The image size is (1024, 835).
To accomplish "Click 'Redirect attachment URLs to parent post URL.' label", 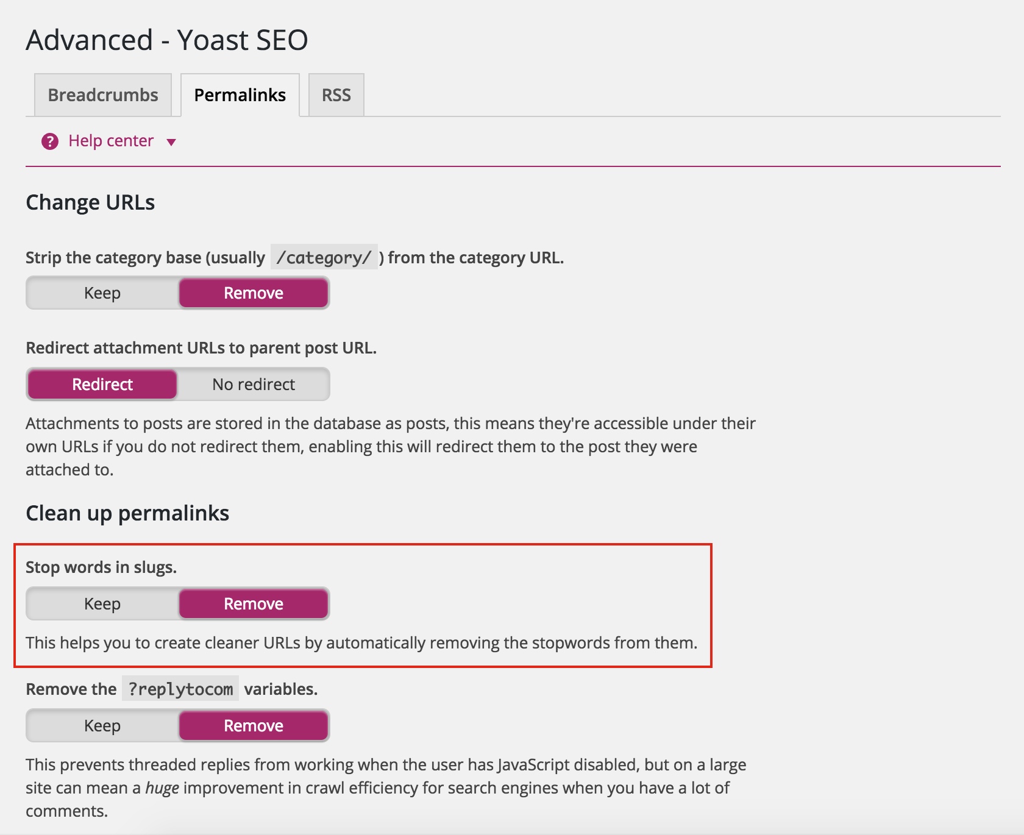I will 201,348.
